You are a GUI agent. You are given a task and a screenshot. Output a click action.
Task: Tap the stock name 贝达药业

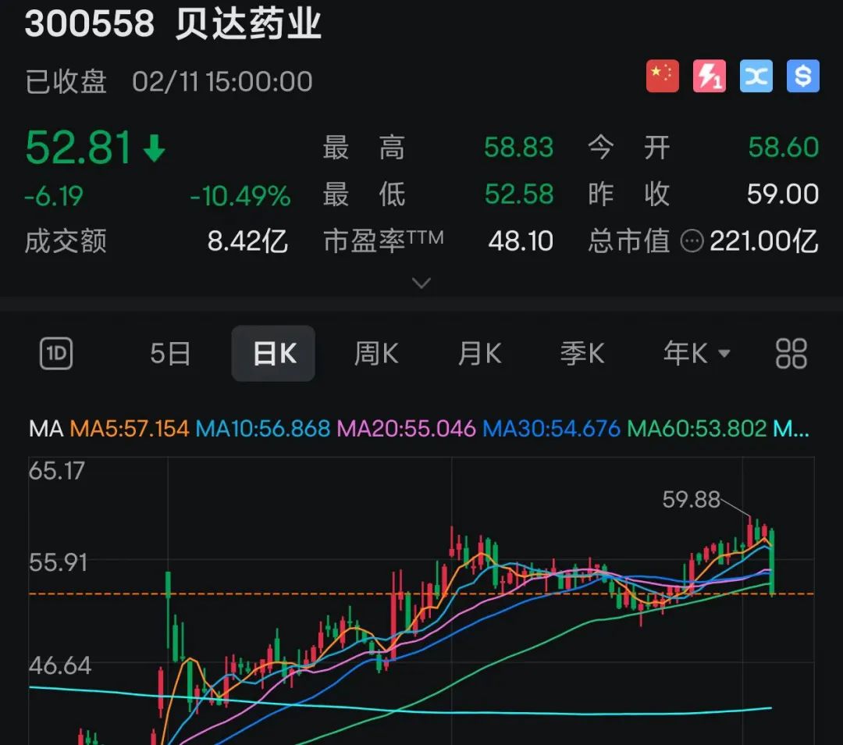coord(248,23)
